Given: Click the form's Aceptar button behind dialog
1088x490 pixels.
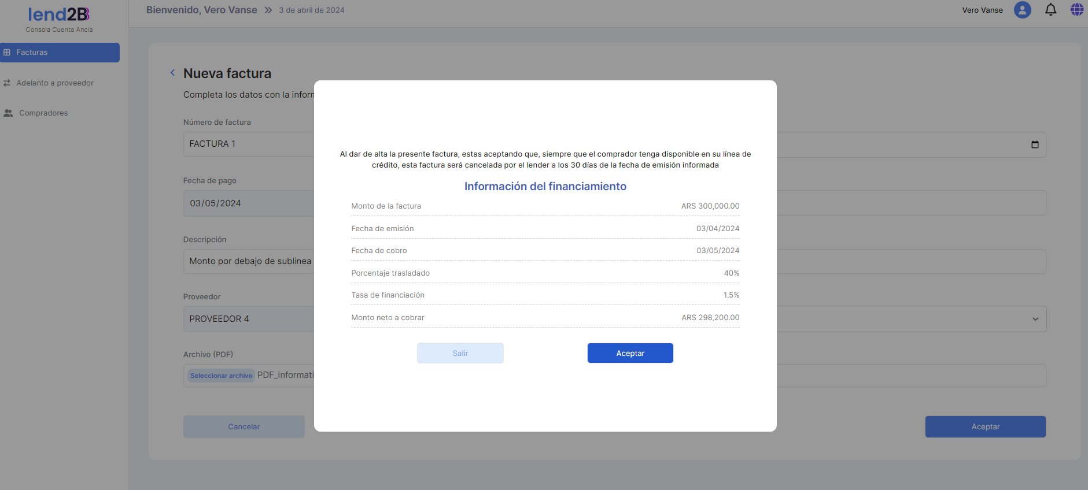Looking at the screenshot, I should click(x=985, y=426).
